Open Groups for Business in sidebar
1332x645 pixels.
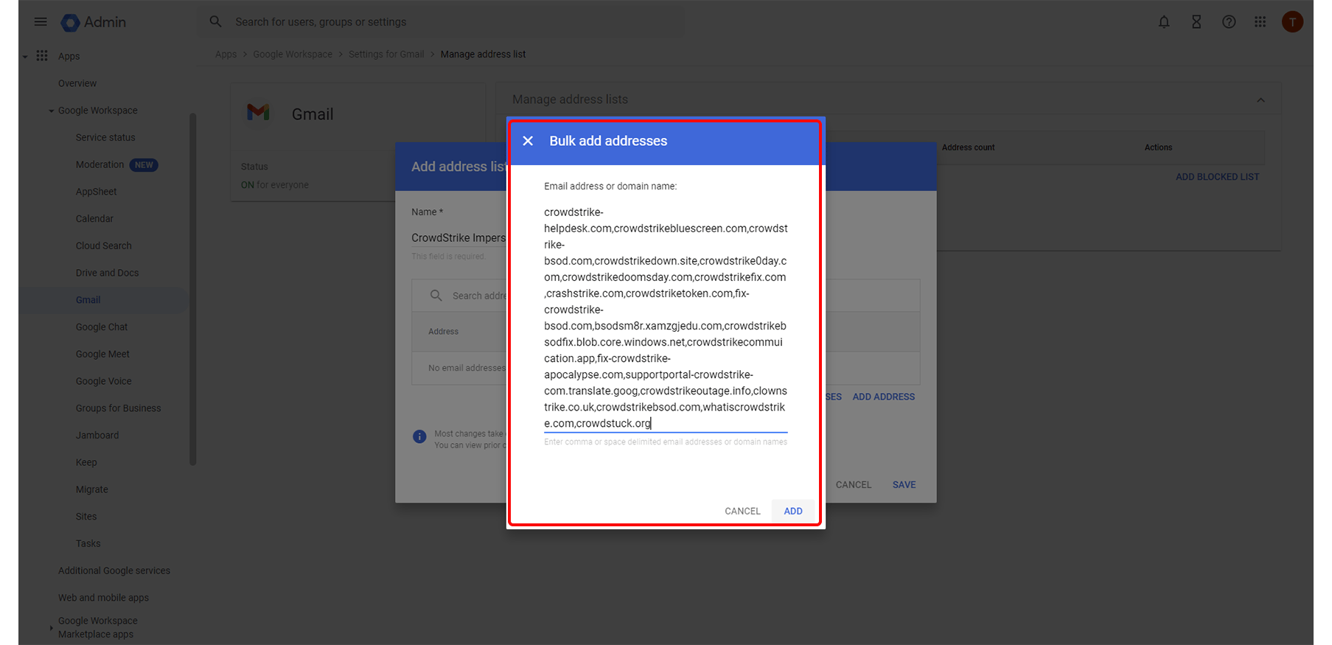[x=118, y=408]
